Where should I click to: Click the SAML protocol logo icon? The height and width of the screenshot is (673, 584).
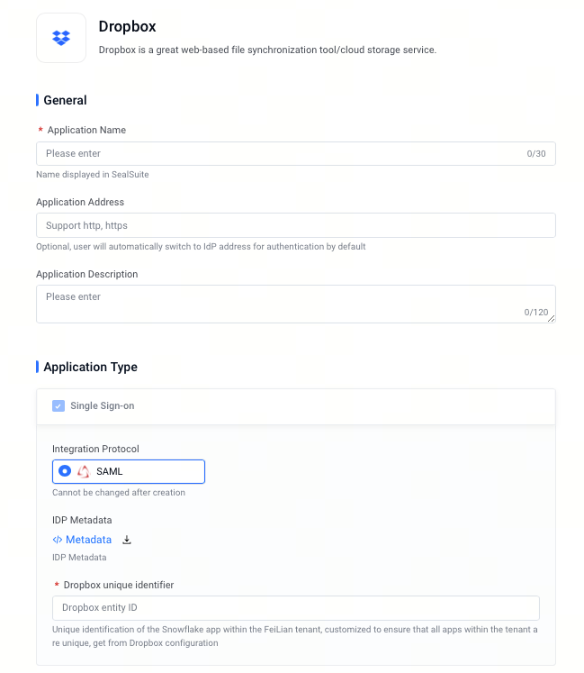point(84,471)
